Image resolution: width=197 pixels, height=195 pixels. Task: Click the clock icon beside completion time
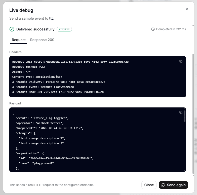coord(153,29)
